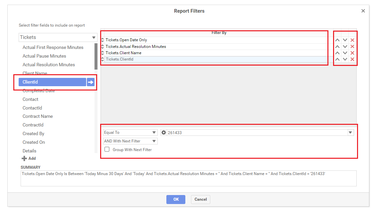
Task: Confirm filters with OK button
Action: click(176, 199)
